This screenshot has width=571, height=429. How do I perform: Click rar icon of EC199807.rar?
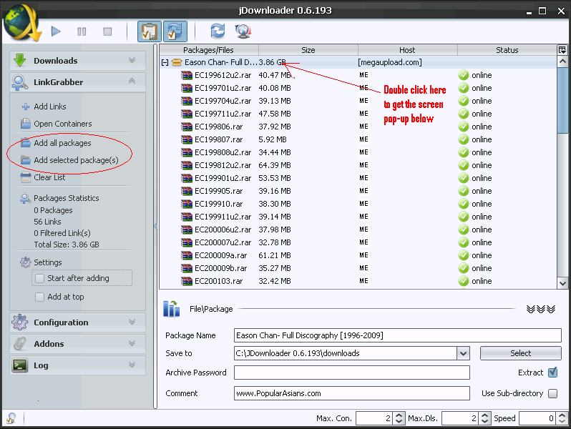[187, 139]
